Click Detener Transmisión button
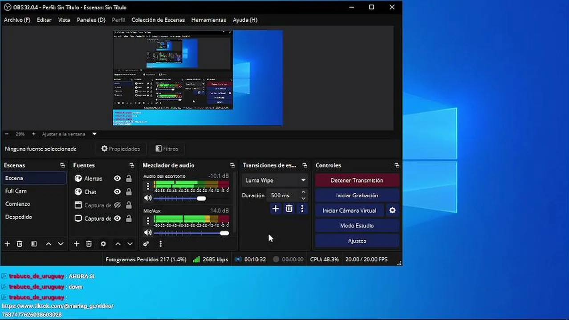This screenshot has width=569, height=320. click(x=357, y=180)
